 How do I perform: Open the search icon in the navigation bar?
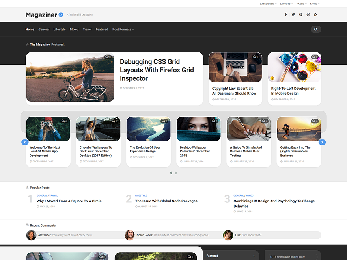[315, 29]
